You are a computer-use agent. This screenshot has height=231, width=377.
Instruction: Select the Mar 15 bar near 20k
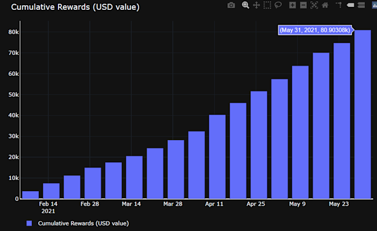pos(134,177)
